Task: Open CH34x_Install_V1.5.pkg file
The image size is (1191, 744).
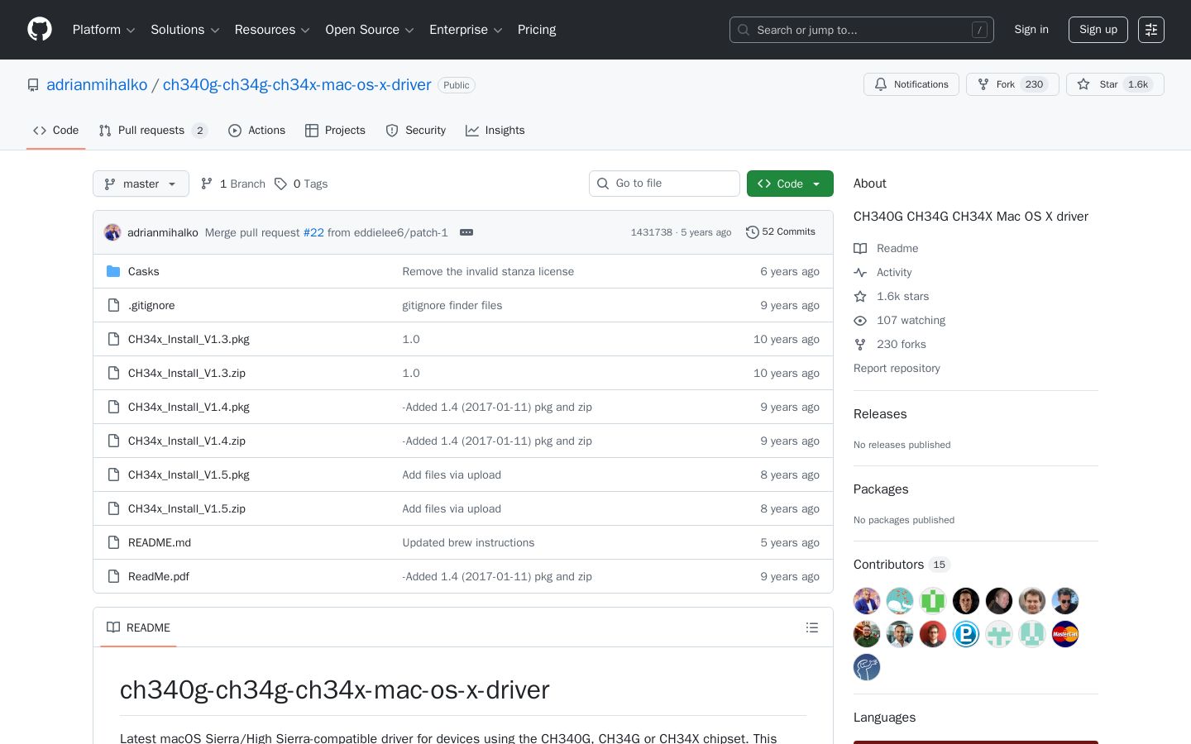Action: click(x=189, y=475)
